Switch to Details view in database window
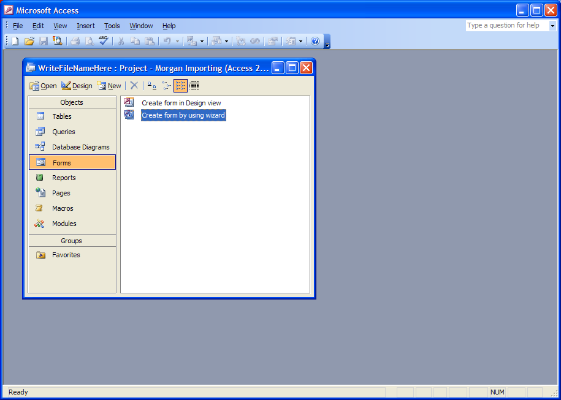The image size is (561, 400). pos(194,86)
